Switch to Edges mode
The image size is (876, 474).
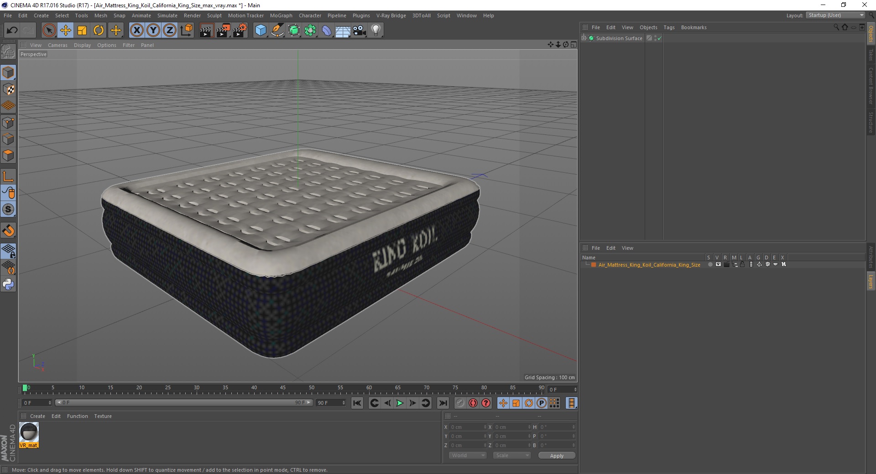tap(8, 139)
